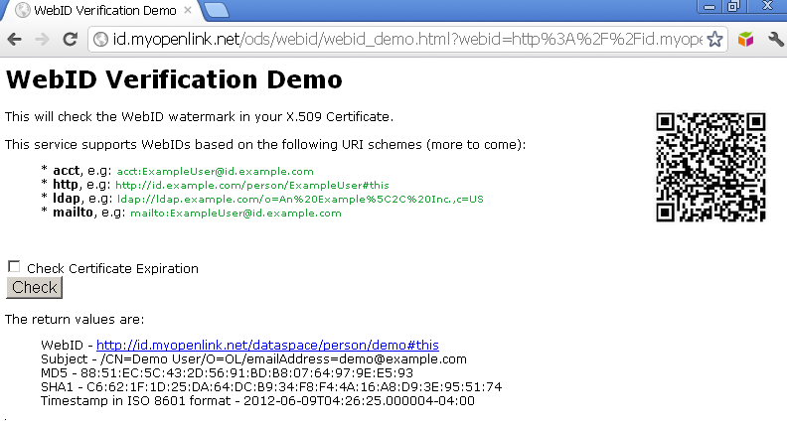Bookmark this page with the star icon
Screen dimensions: 787x429
click(713, 40)
